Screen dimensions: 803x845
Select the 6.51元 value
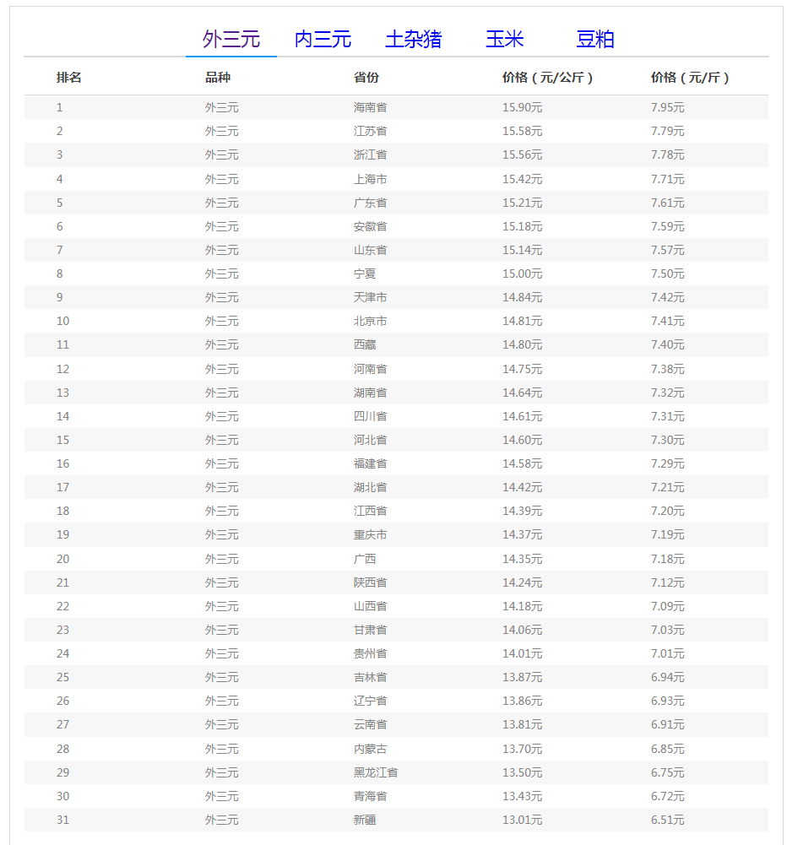(668, 821)
